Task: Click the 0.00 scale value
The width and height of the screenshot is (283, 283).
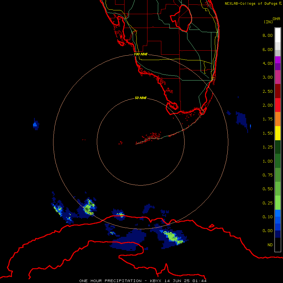Action: click(268, 231)
